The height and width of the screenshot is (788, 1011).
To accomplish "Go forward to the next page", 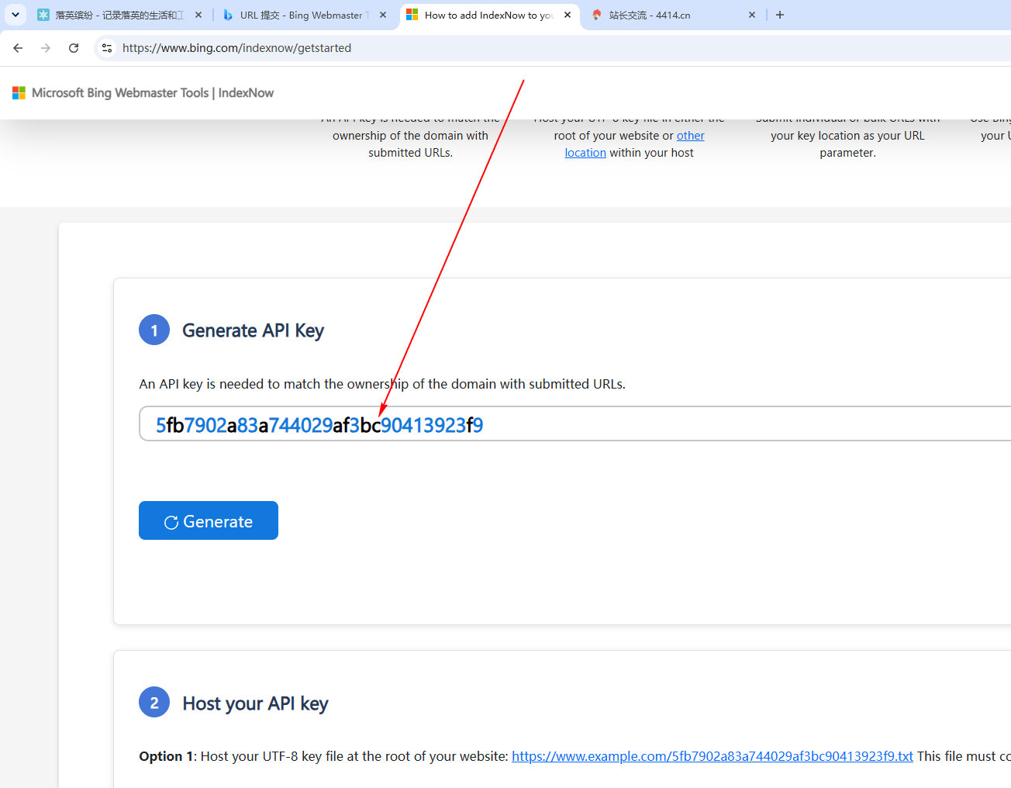I will 46,48.
